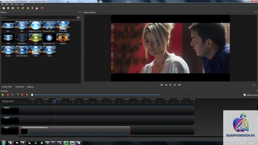The image size is (258, 145).
Task: Select the Chroma Key effect
Action: click(x=49, y=27)
